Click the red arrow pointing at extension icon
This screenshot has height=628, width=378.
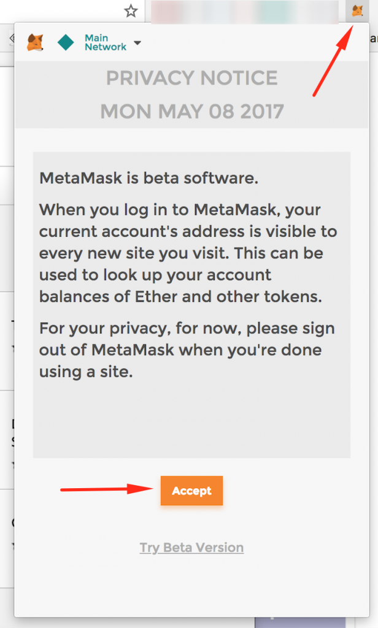tap(333, 61)
